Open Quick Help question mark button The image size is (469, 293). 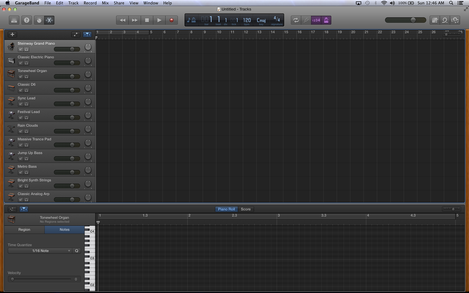click(27, 20)
